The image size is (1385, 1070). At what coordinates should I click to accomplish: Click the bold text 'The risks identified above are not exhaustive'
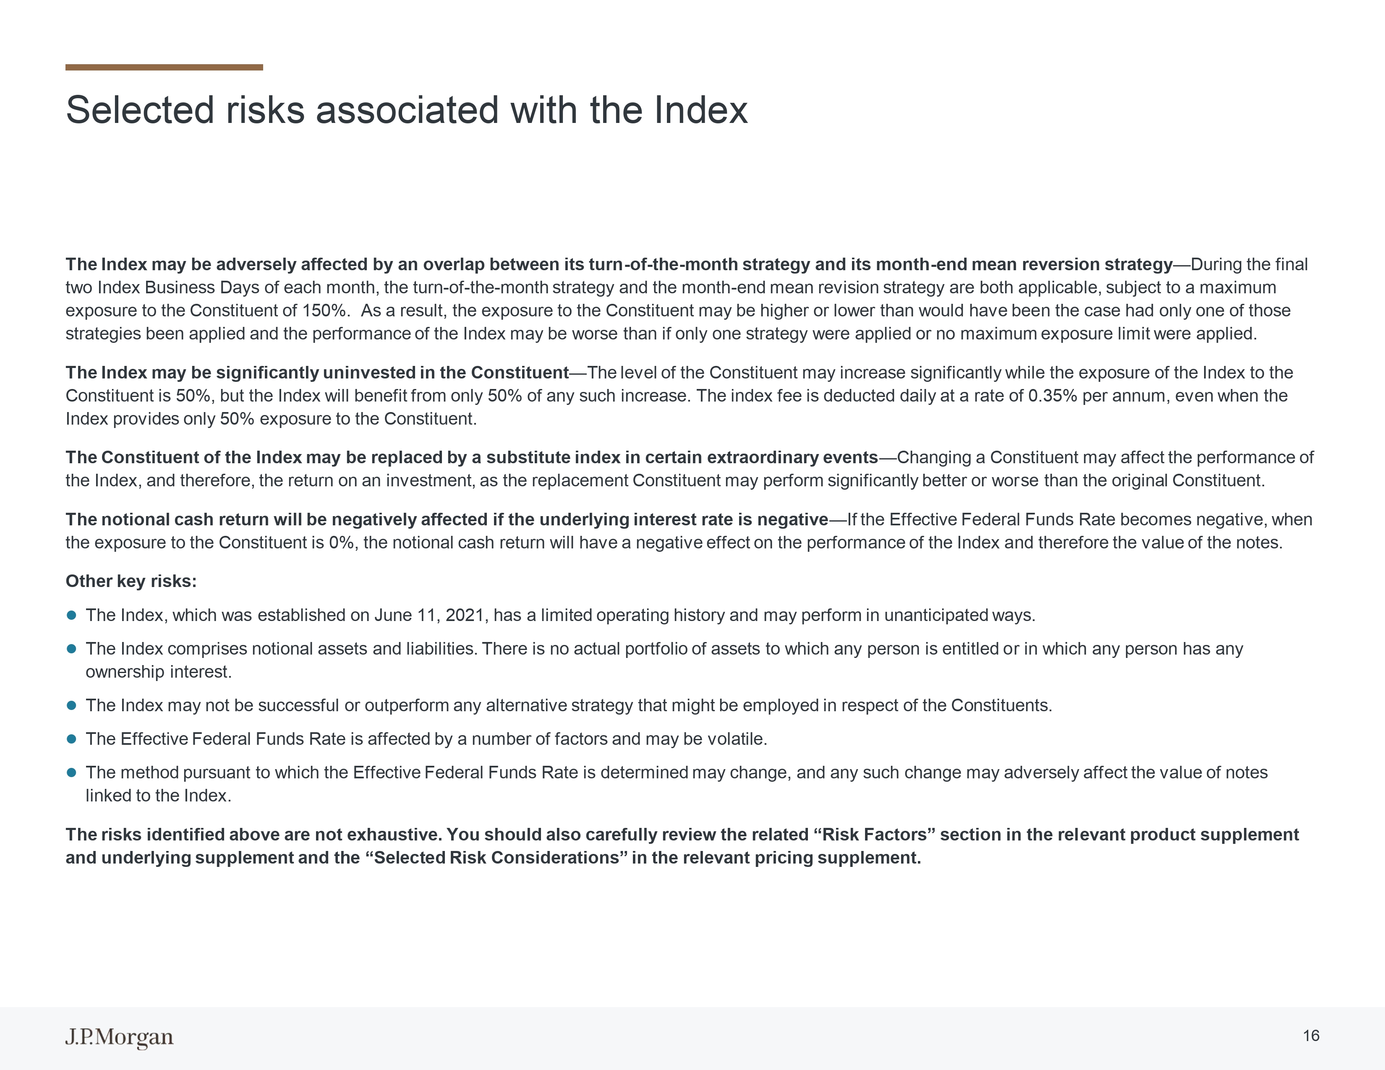(x=253, y=835)
